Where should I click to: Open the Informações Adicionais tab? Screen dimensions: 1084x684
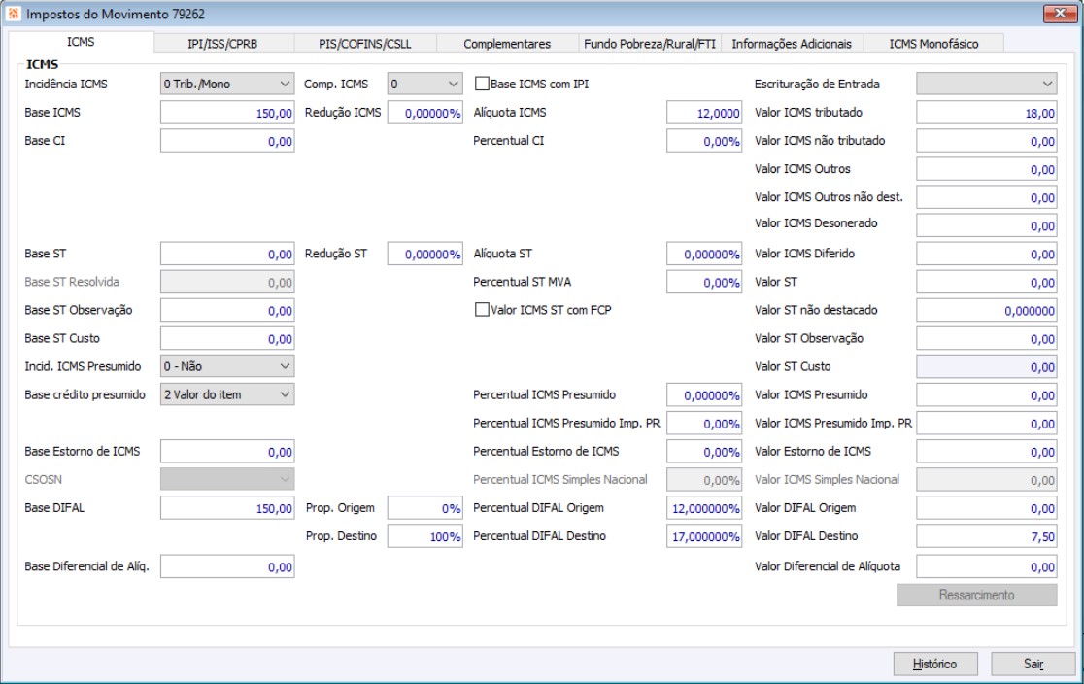click(792, 44)
